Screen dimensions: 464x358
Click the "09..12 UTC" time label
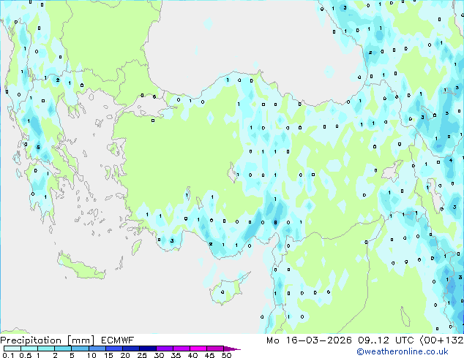(386, 340)
